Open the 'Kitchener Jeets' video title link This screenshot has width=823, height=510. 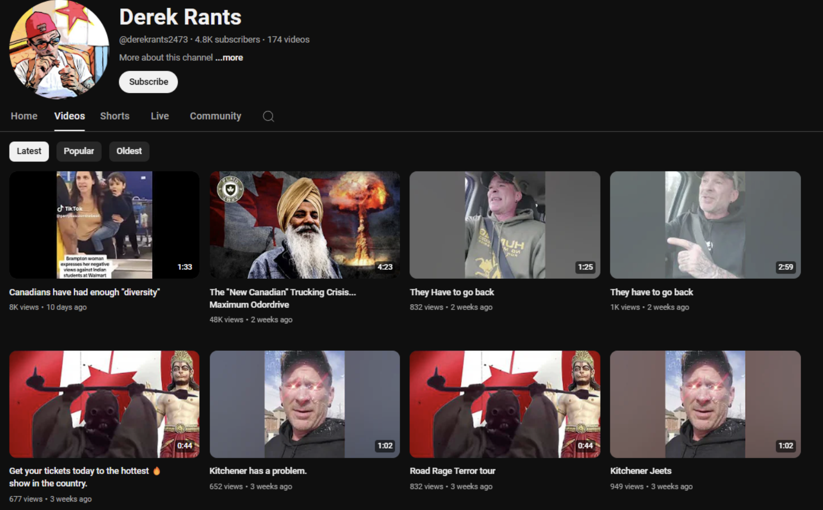click(640, 471)
